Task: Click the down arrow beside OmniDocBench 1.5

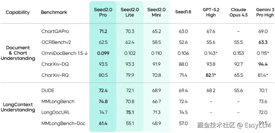Action: pos(86,53)
